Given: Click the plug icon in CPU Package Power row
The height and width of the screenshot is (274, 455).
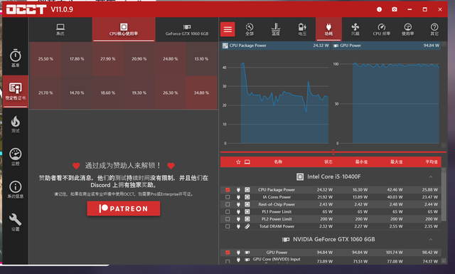Looking at the screenshot, I should (x=238, y=190).
